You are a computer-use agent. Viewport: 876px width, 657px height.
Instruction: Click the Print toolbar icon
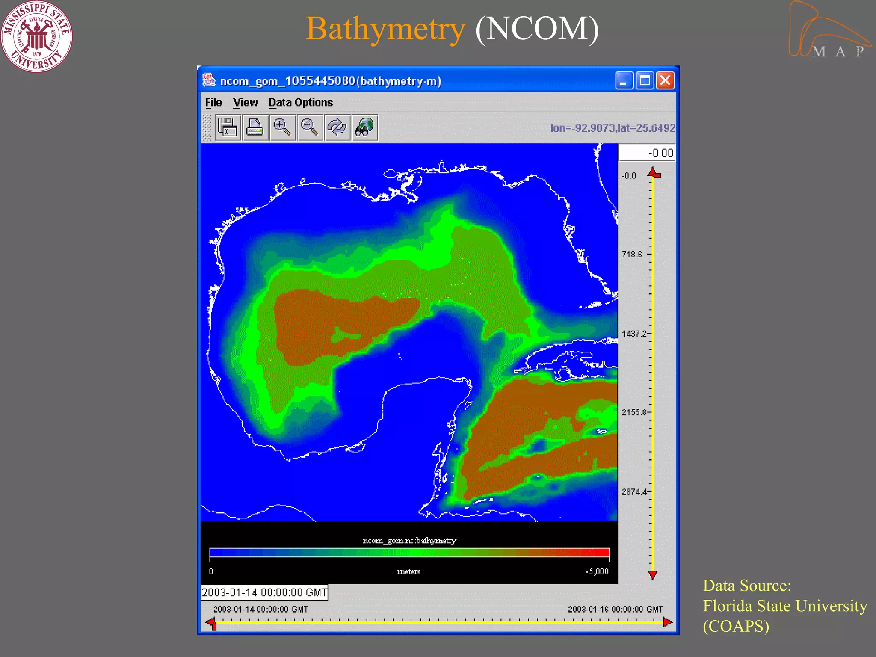[255, 127]
